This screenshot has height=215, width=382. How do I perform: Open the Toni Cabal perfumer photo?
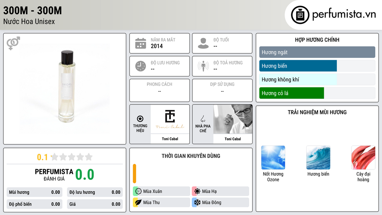pyautogui.click(x=233, y=119)
